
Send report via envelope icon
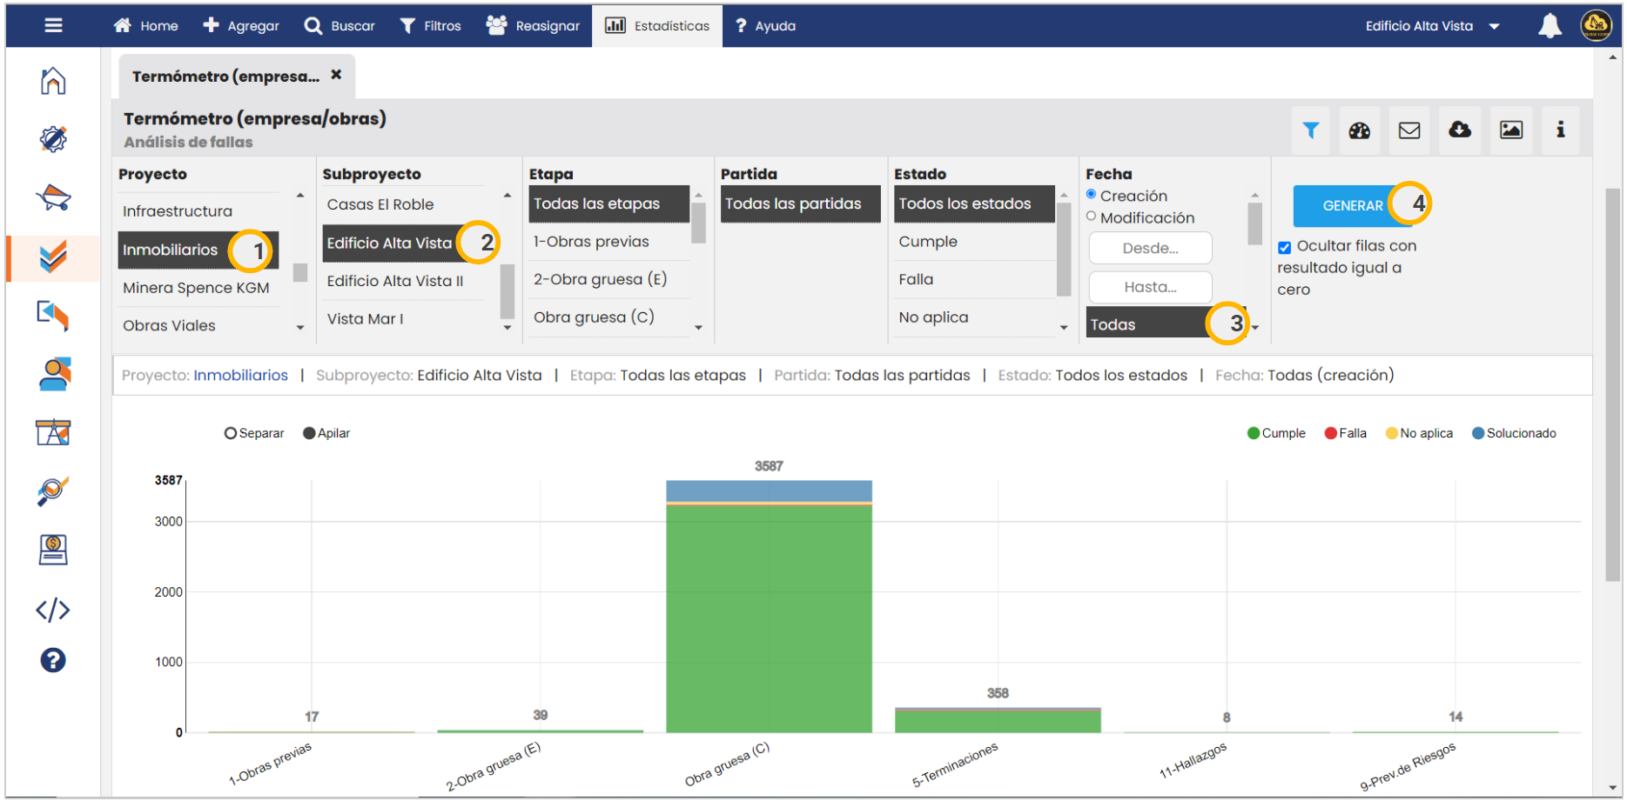click(1408, 130)
